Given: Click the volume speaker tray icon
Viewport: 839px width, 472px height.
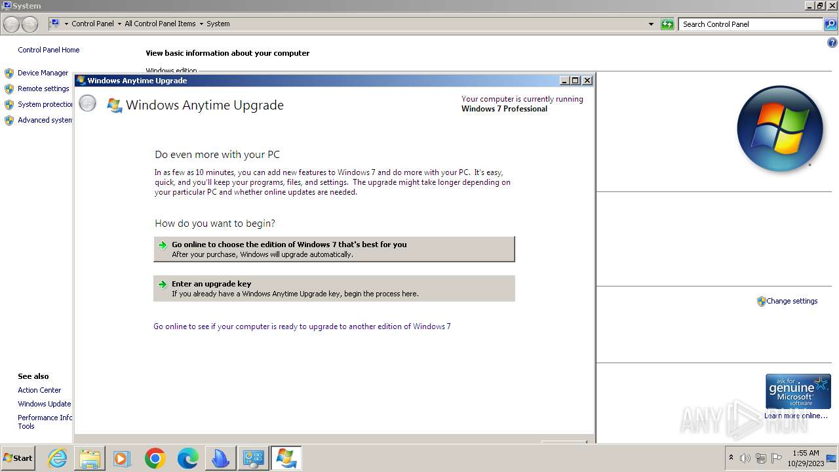Looking at the screenshot, I should pyautogui.click(x=745, y=458).
